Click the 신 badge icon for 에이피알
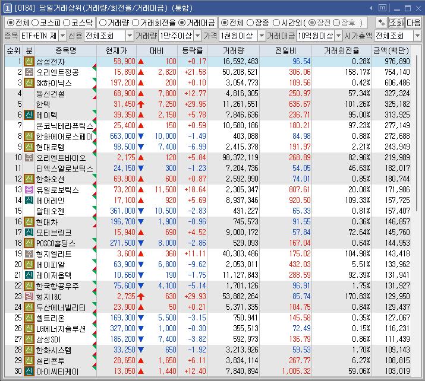 click(x=29, y=264)
